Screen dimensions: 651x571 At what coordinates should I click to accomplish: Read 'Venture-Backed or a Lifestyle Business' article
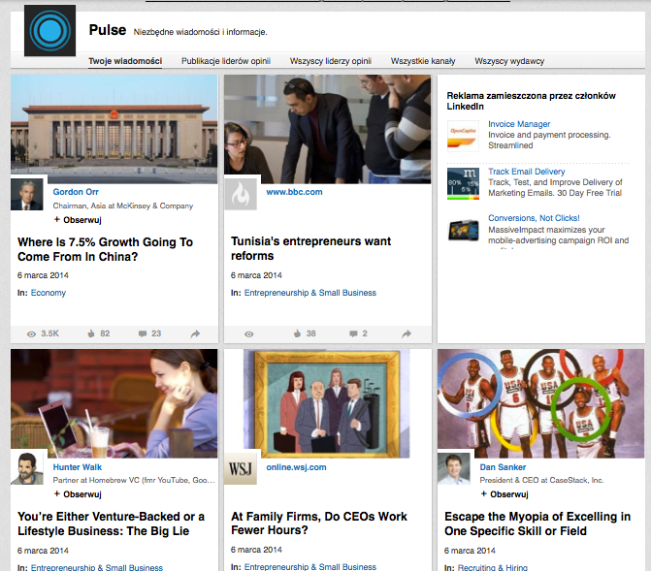coord(111,523)
